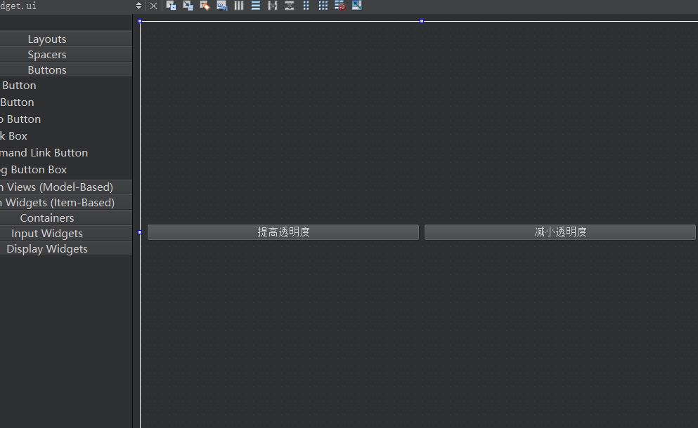Click the Adjust Size toolbar icon
Viewport: 698px width, 428px height.
coord(357,6)
